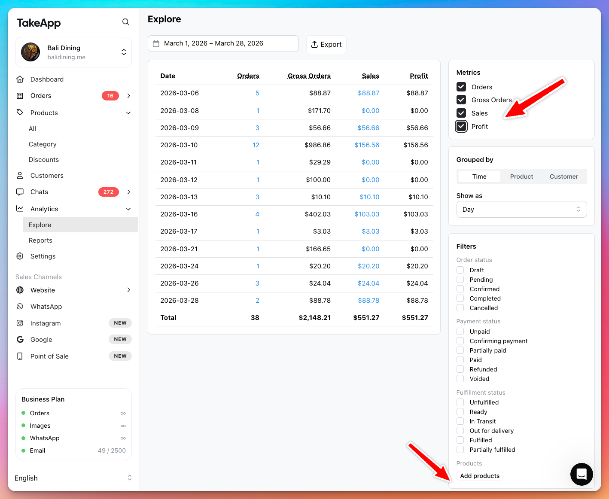Image resolution: width=609 pixels, height=499 pixels.
Task: Open Settings via the gear icon
Action: coord(20,256)
